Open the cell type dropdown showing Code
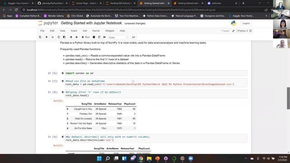Image resolution: width=290 pixels, height=163 pixels. point(118,37)
